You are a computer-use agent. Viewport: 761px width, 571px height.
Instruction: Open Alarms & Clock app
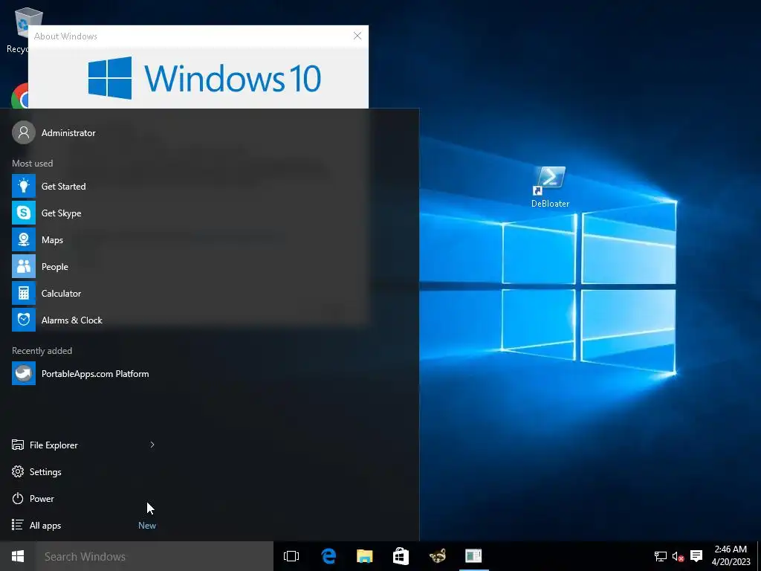coord(82,320)
